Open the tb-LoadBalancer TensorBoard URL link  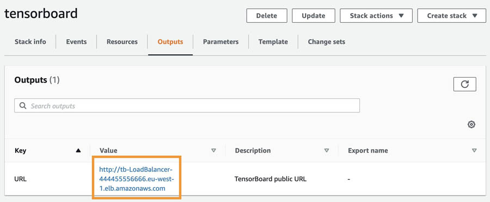coord(136,179)
